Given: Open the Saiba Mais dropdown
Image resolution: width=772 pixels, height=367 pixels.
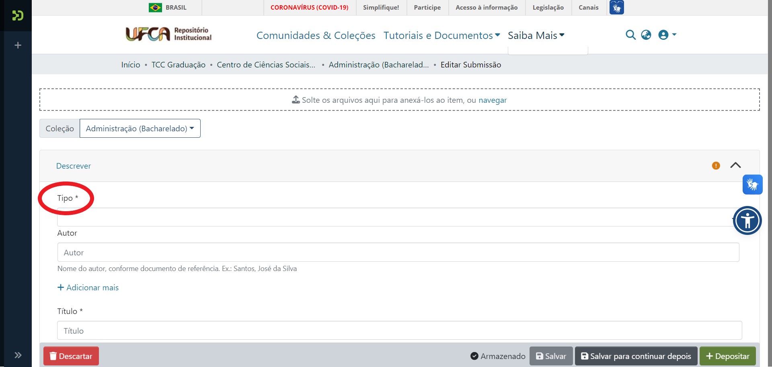Looking at the screenshot, I should [536, 35].
